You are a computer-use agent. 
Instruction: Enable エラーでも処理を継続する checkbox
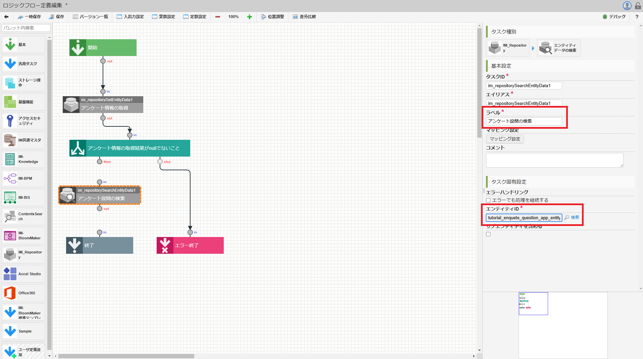click(x=488, y=200)
